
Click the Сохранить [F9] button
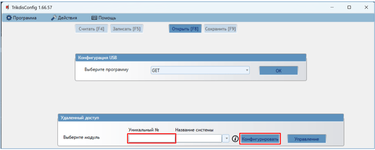pos(220,29)
